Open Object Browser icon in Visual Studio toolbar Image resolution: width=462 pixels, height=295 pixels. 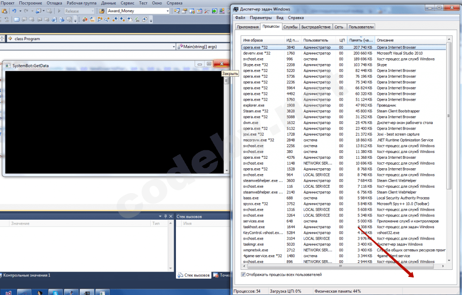199,11
